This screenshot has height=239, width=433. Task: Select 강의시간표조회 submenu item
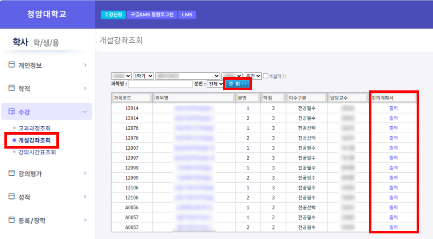click(37, 152)
